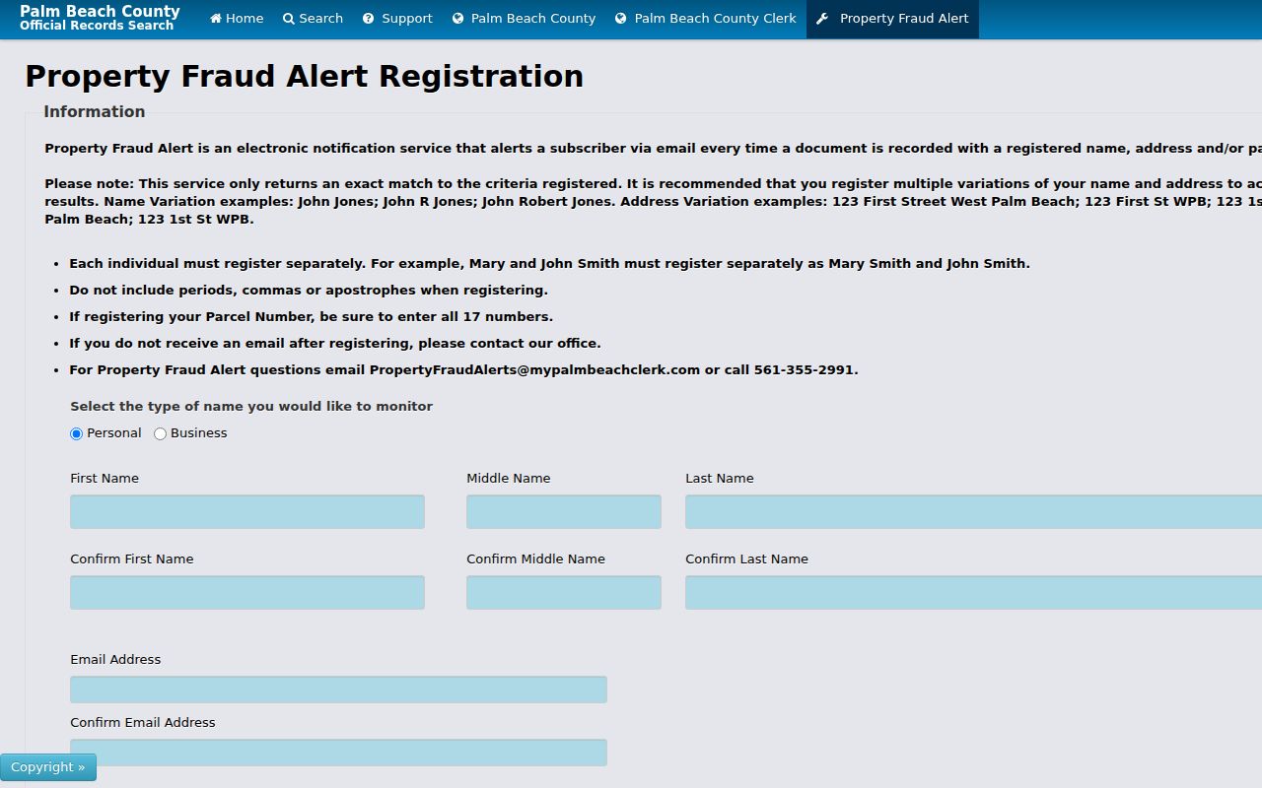Click the Palm Beach County Official Records Search brand

pyautogui.click(x=100, y=18)
